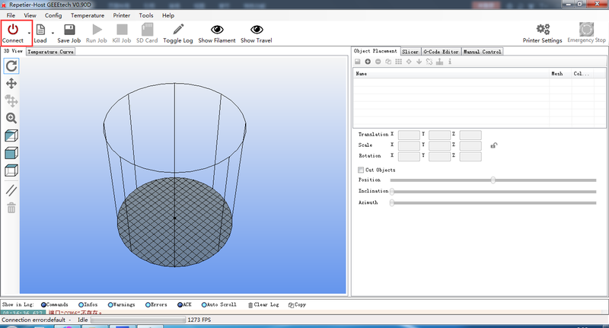Select the move object tool

11,101
